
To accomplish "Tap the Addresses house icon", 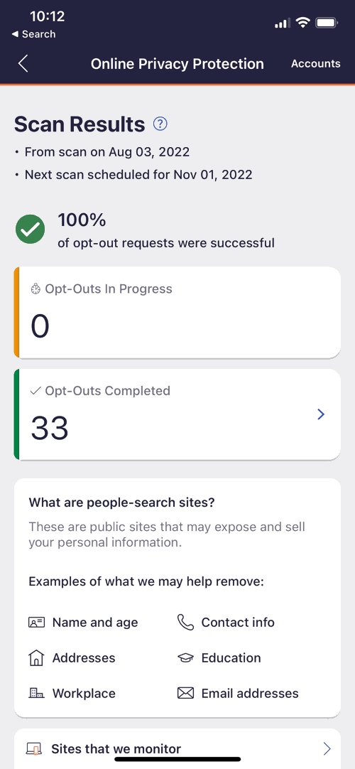I will pyautogui.click(x=37, y=657).
